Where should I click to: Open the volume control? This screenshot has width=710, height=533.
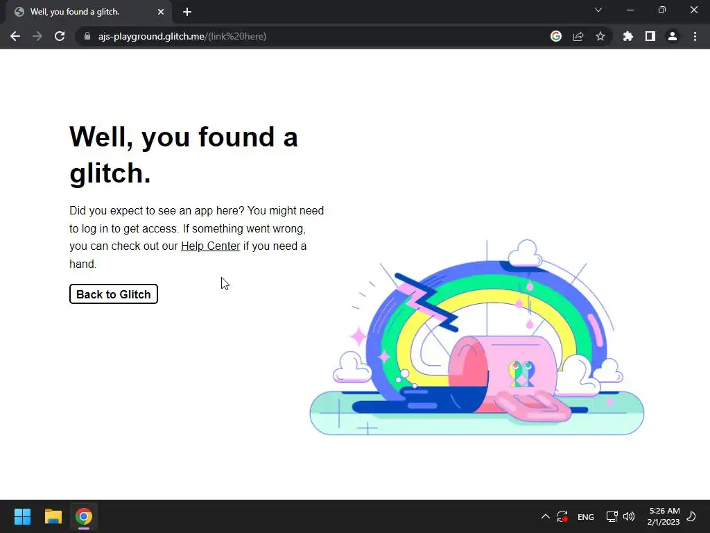(628, 516)
